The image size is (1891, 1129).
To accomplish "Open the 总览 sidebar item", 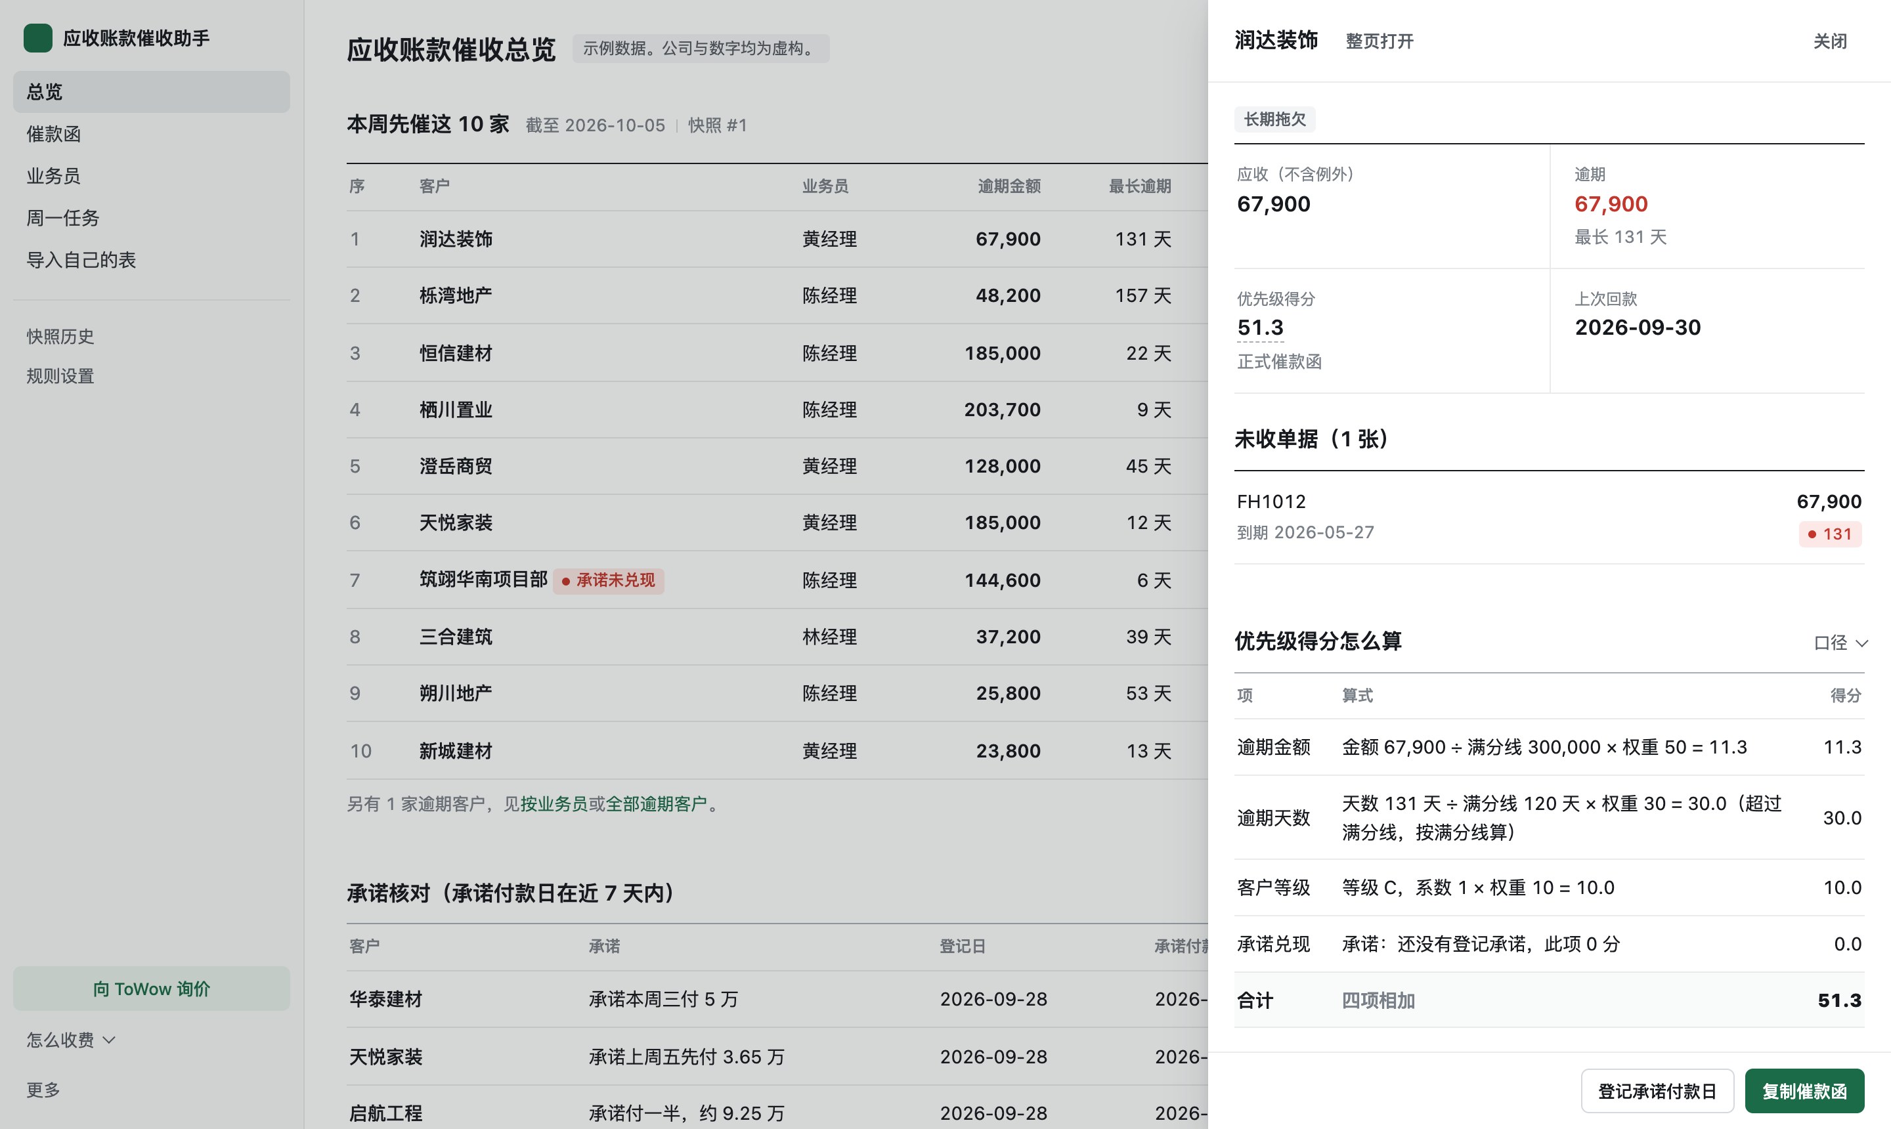I will (x=152, y=92).
